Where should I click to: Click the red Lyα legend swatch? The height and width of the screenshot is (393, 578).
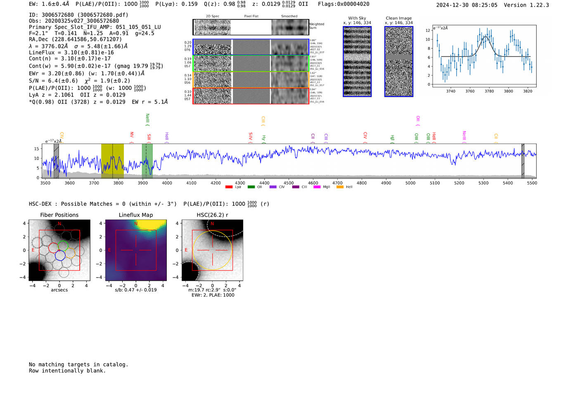(229, 187)
